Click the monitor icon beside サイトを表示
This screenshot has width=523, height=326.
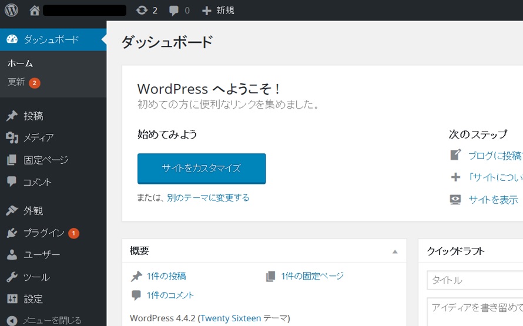(x=455, y=199)
